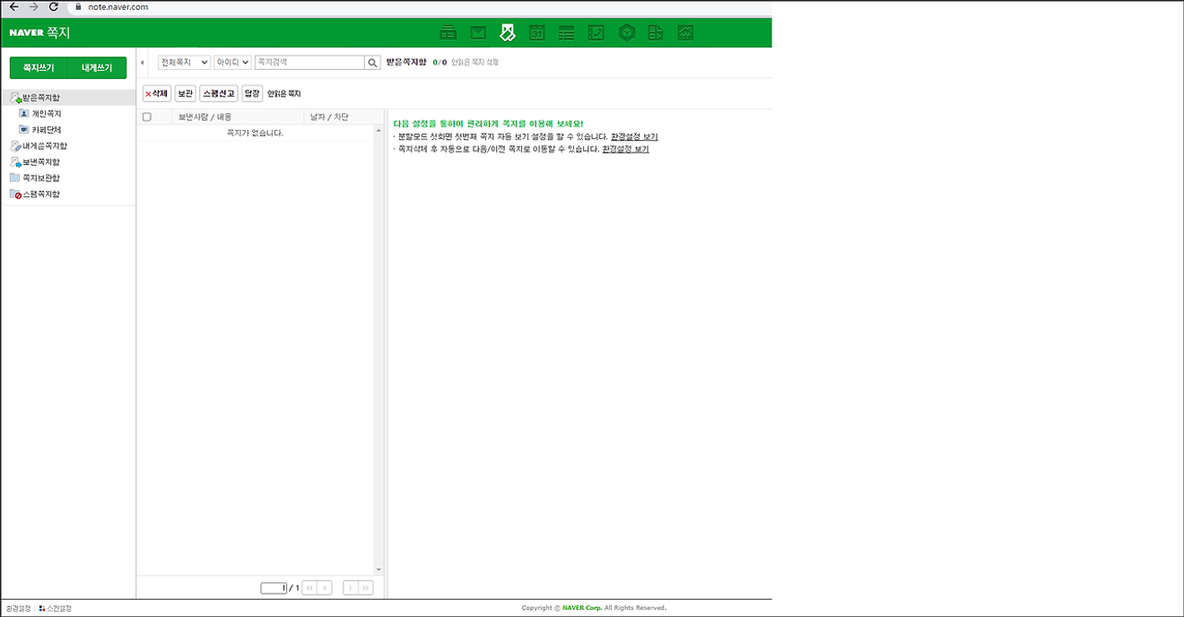Click the 쪽지쓰기 button
The height and width of the screenshot is (617, 1184).
[39, 68]
